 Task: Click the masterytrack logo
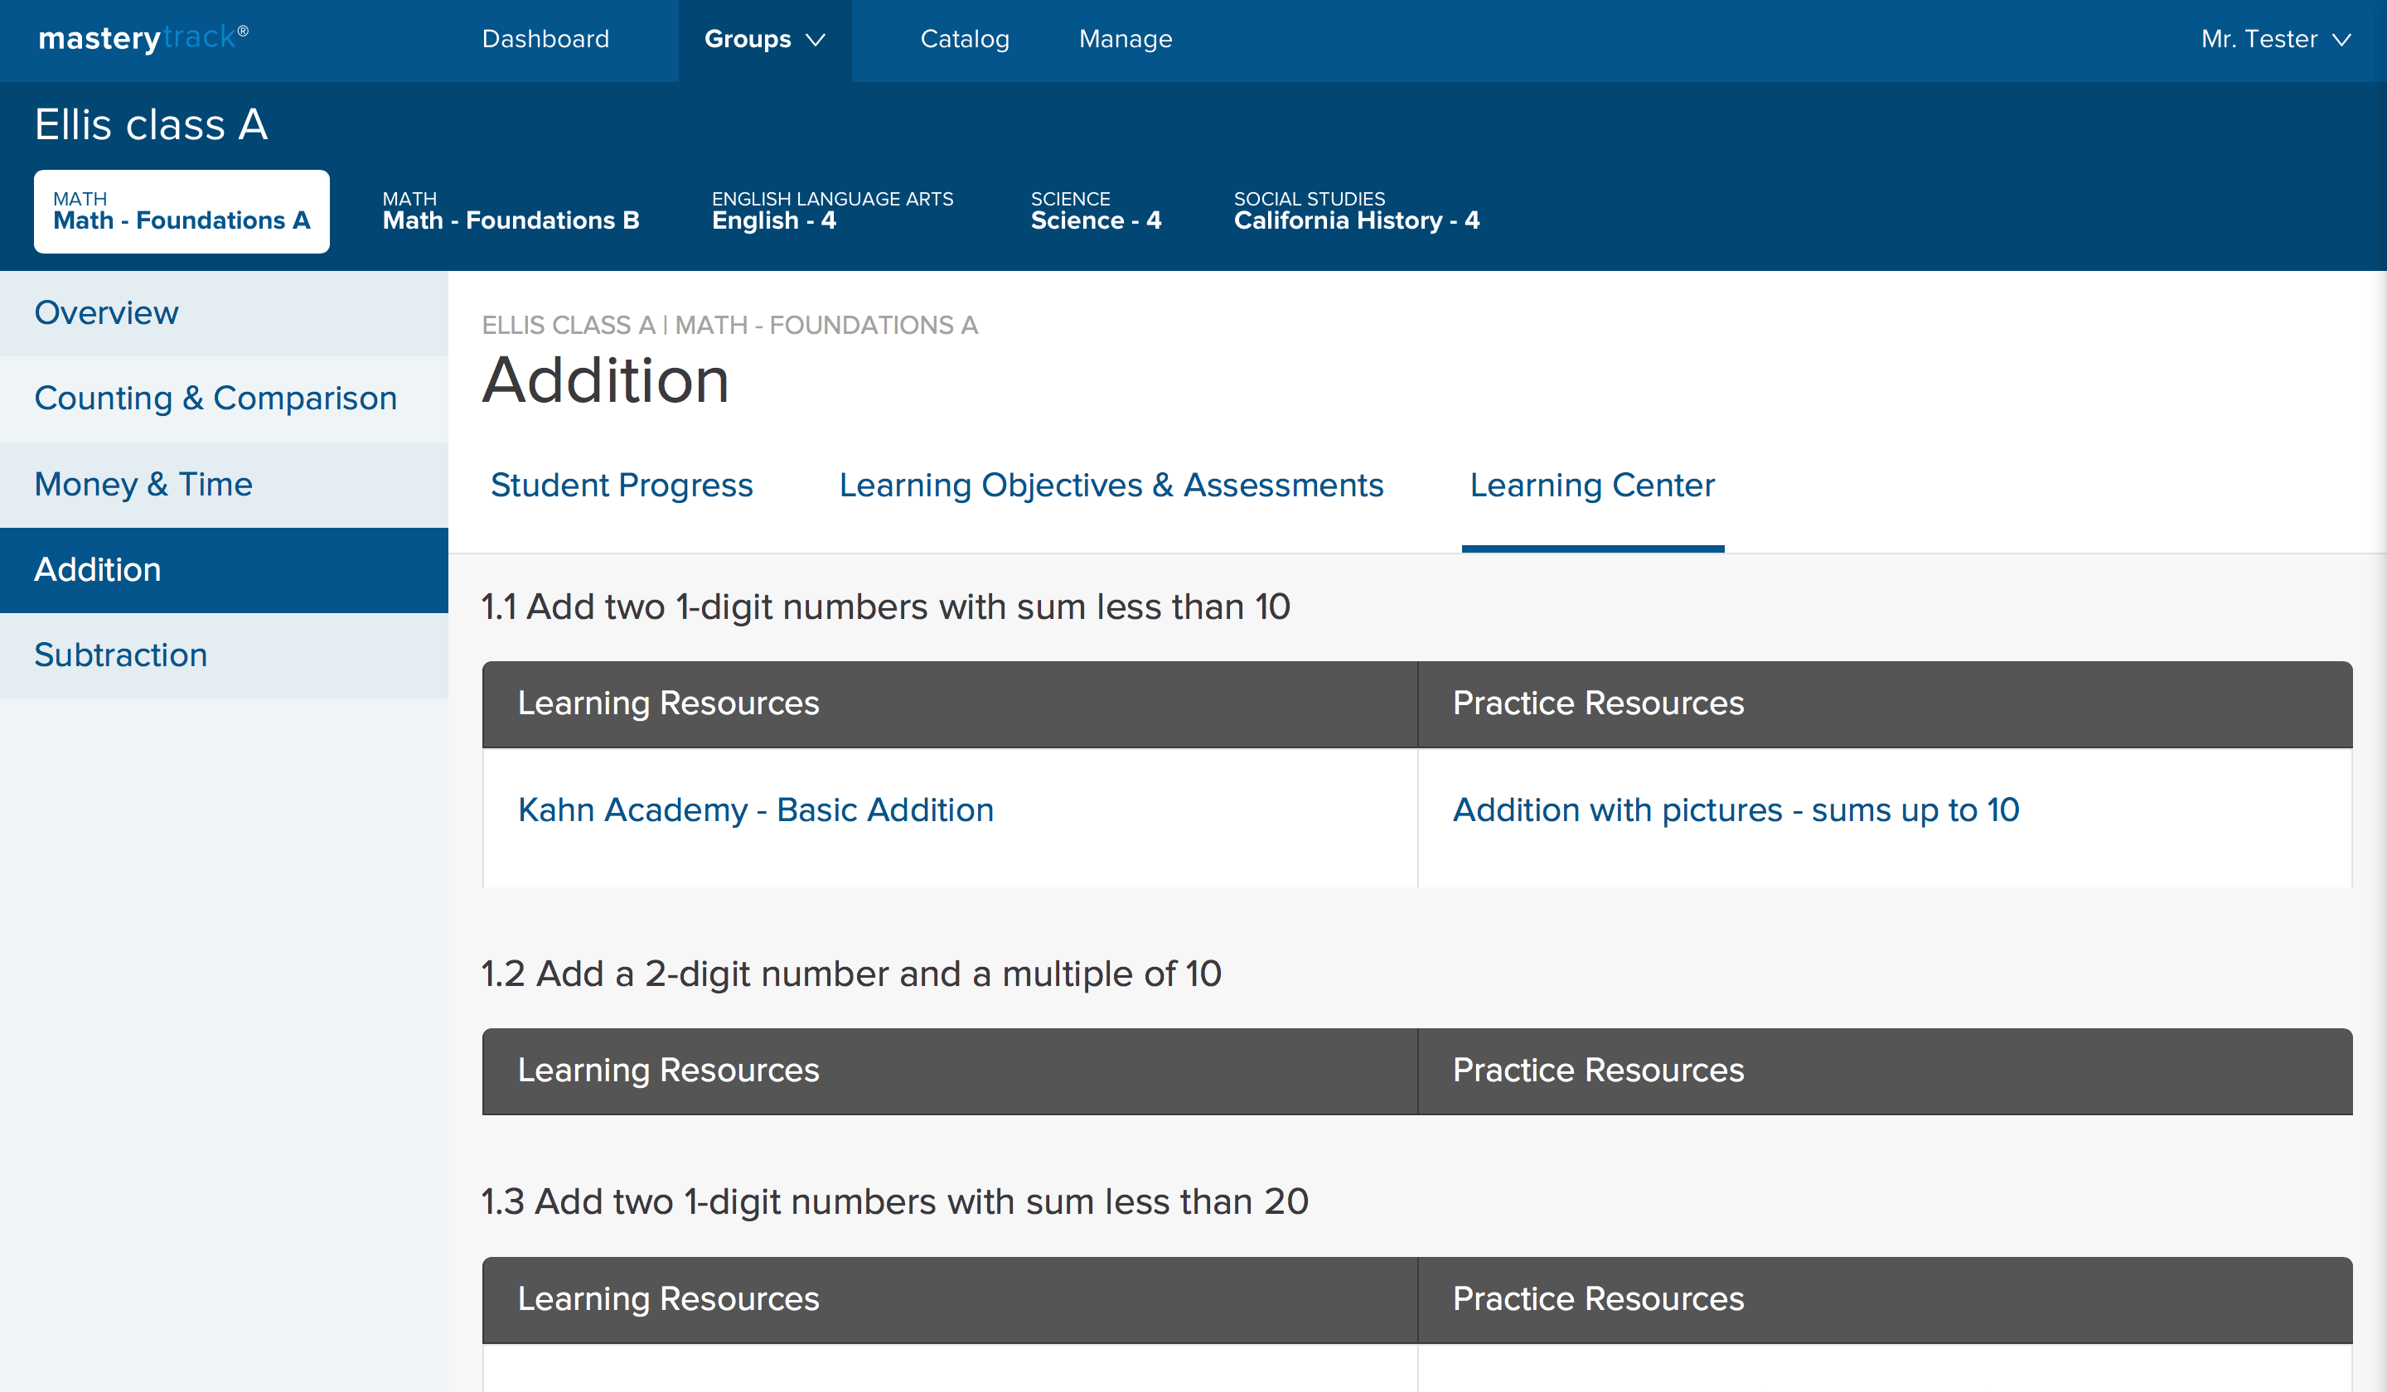pos(143,38)
